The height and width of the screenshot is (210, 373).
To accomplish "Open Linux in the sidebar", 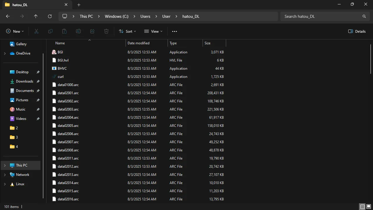I will tap(20, 184).
